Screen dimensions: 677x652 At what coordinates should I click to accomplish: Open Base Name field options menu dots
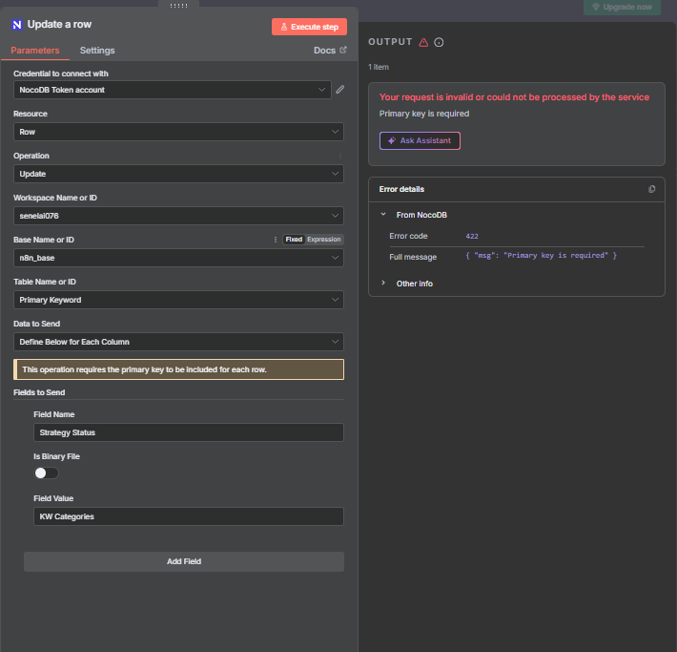point(275,240)
